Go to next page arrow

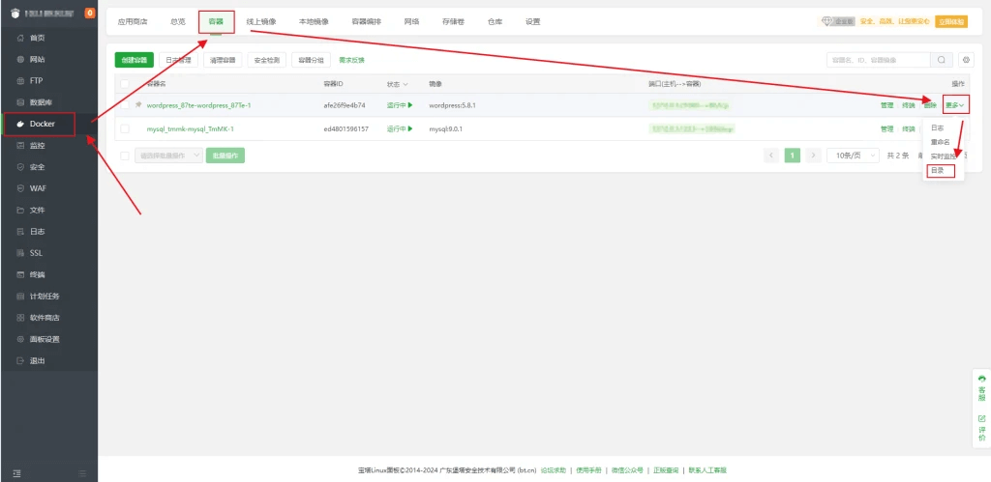point(813,156)
